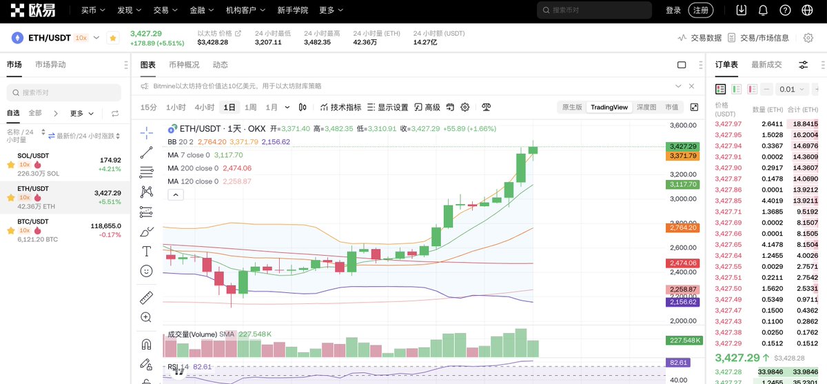Open the 买币 dropdown menu
This screenshot has width=827, height=384.
coord(93,10)
